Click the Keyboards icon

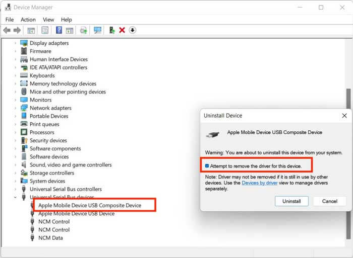(24, 75)
